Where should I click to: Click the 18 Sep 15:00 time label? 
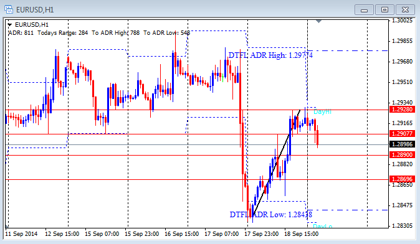coord(302,234)
